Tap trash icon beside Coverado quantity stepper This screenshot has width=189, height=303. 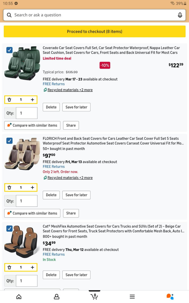coord(9,99)
